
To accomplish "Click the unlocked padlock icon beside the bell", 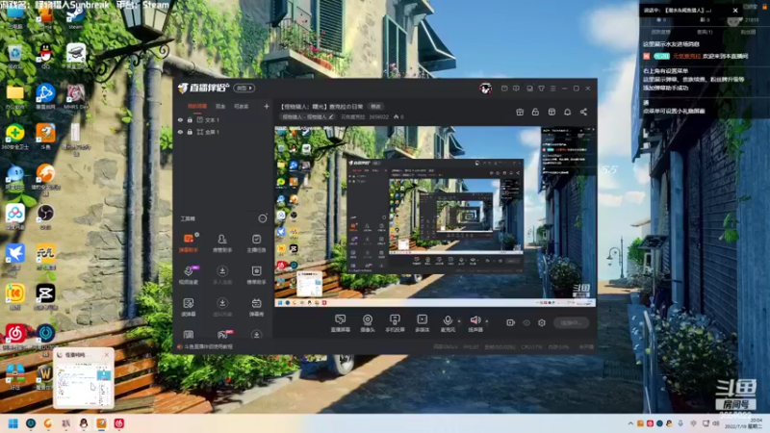I will coord(535,112).
